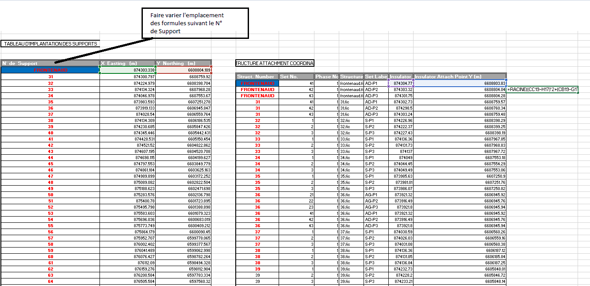The width and height of the screenshot is (590, 286).
Task: Select the 'X Easting (m)' header cell
Action: click(127, 63)
